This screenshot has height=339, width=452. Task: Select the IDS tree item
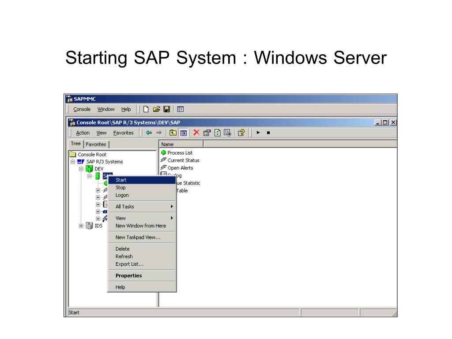98,226
